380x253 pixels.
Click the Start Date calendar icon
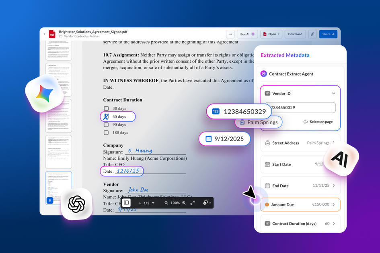(267, 164)
